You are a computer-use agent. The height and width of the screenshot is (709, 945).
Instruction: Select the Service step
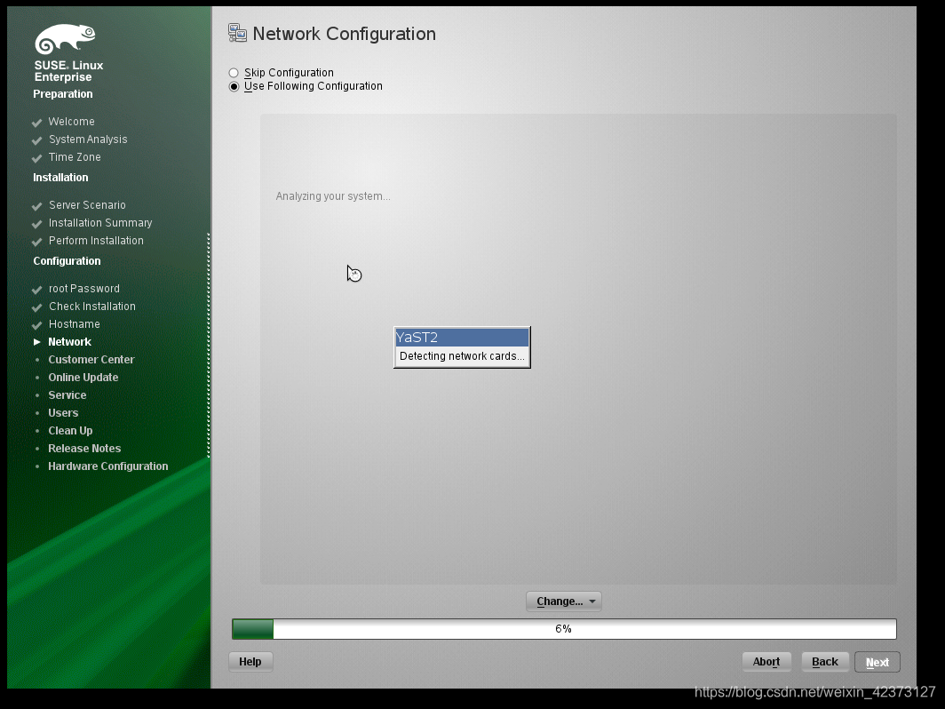(67, 395)
